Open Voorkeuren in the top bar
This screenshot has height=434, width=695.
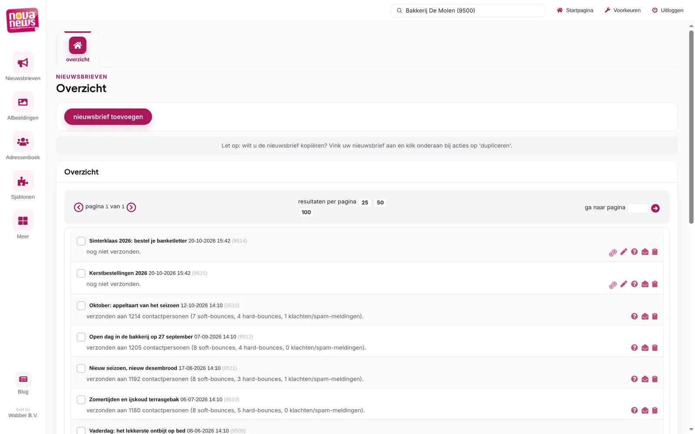622,10
